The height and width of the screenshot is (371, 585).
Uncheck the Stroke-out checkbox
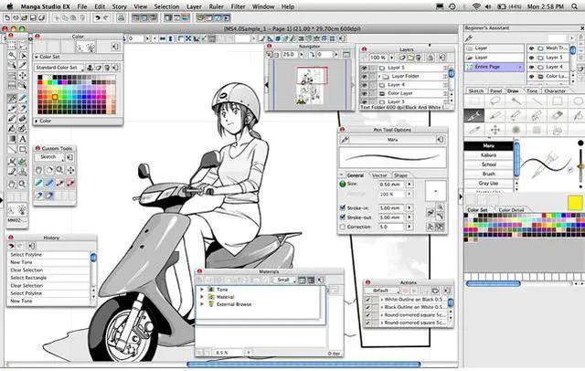(x=343, y=217)
